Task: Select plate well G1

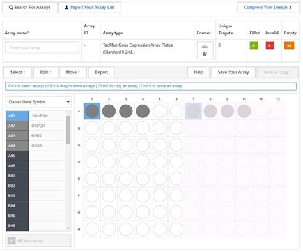Action: click(x=92, y=212)
